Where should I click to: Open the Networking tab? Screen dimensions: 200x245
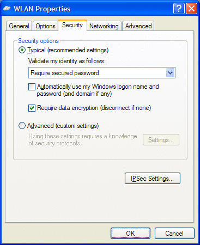pos(104,26)
